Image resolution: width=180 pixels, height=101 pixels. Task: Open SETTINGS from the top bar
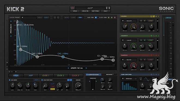click(x=95, y=11)
